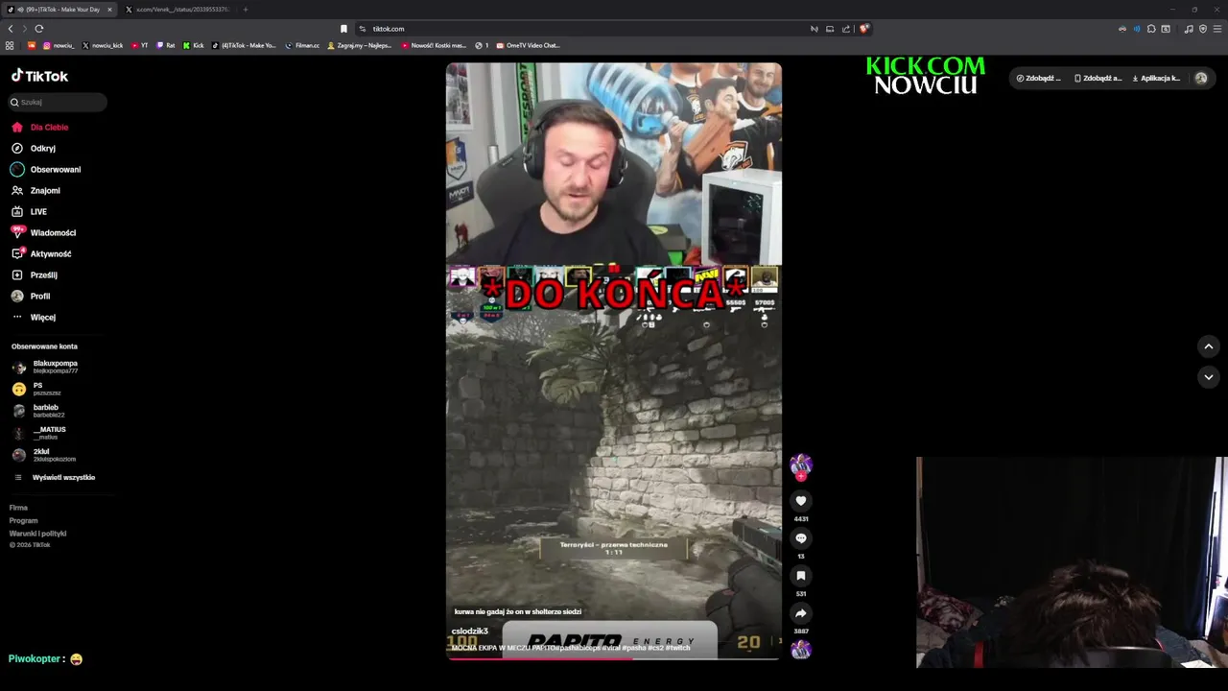This screenshot has height=691, width=1228.
Task: Click the bookmark icon beside the address bar
Action: pos(343,29)
